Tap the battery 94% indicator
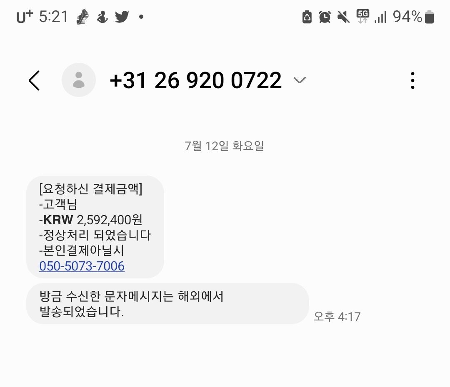The width and height of the screenshot is (450, 387). coord(413,17)
